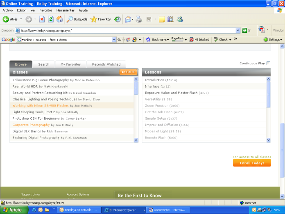Click the ABC Check spelling icon
Screen dimensions: 285x214
point(216,39)
